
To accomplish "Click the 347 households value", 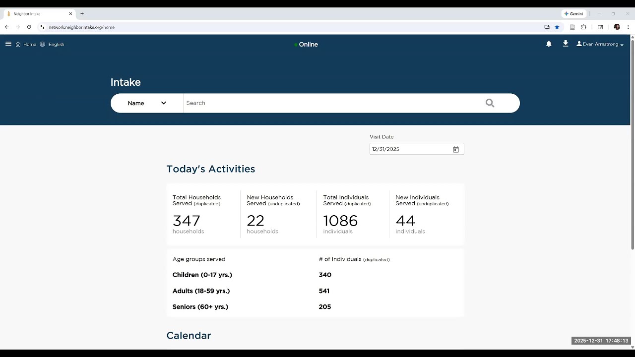I will tap(187, 220).
